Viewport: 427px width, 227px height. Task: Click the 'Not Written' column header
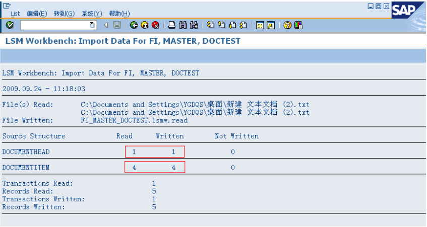236,136
